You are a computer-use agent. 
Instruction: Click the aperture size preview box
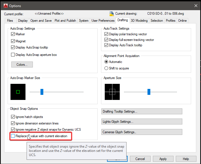pos(112,92)
